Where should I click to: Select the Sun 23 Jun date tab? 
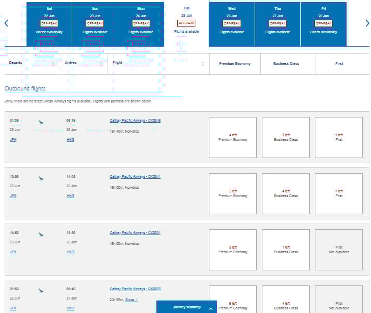95,24
